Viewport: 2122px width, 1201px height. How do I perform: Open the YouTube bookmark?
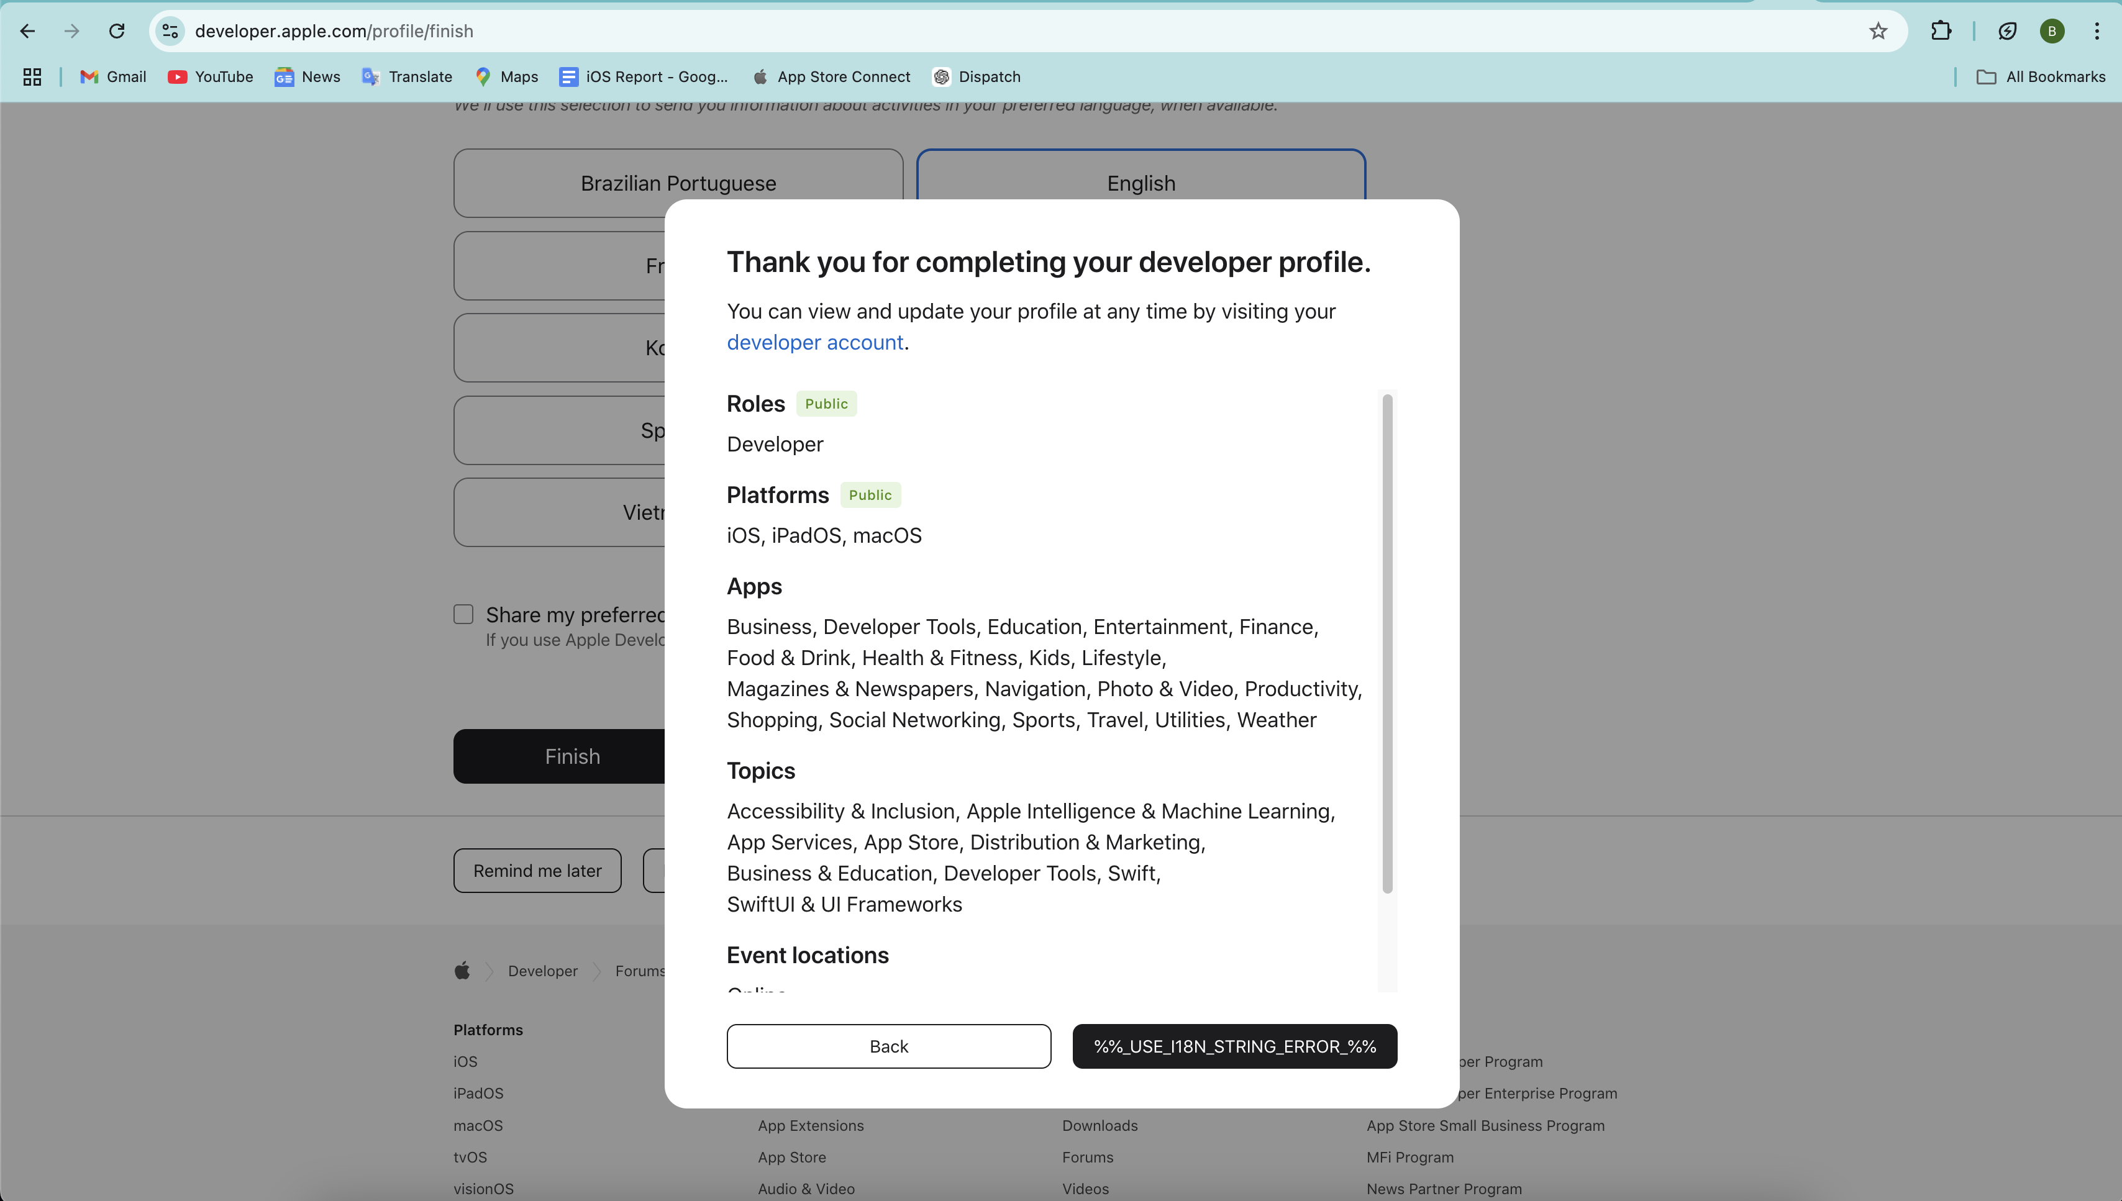click(211, 77)
